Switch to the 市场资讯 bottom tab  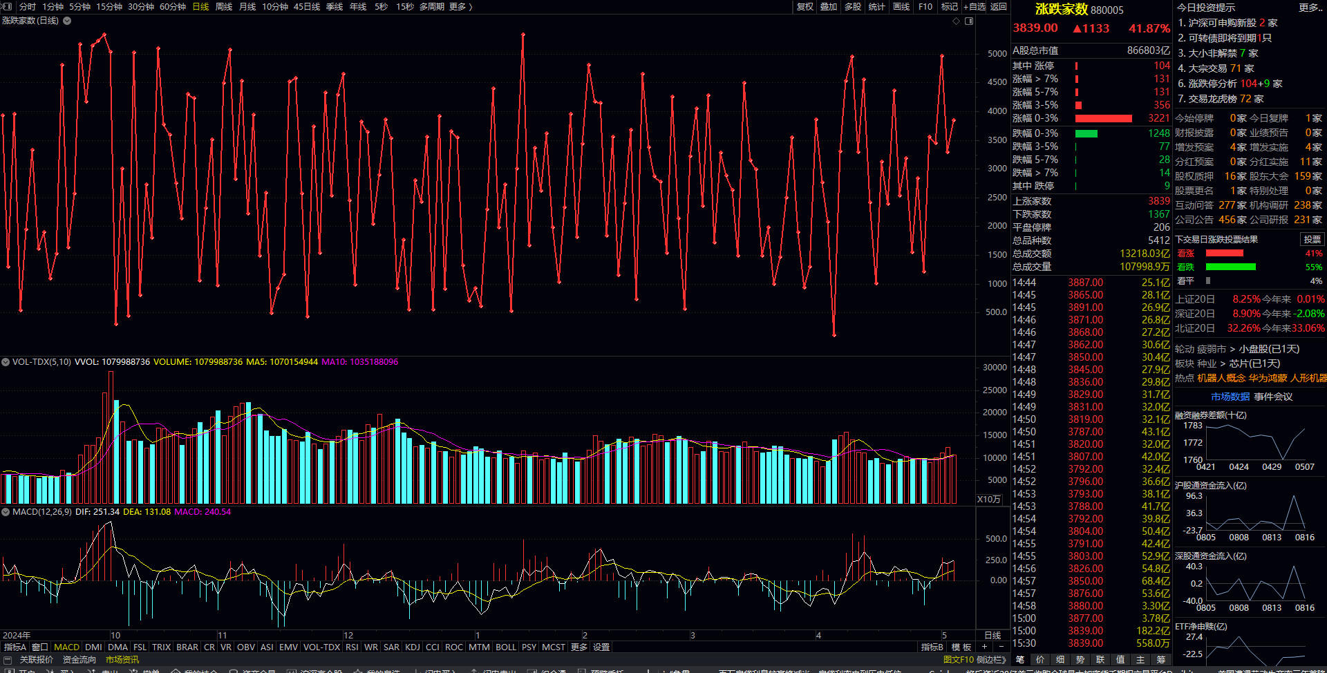click(122, 660)
